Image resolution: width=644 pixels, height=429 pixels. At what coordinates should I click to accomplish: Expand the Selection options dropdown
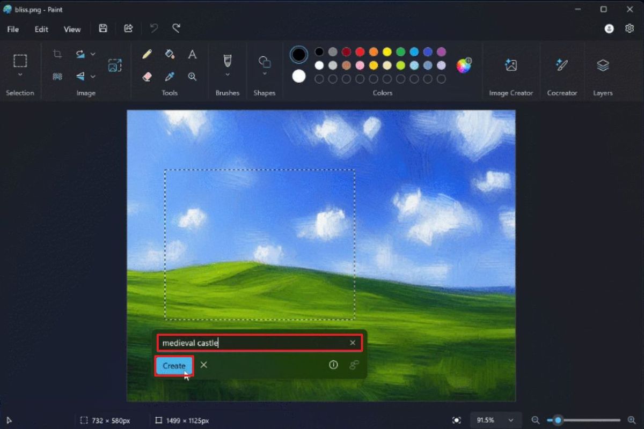coord(20,74)
